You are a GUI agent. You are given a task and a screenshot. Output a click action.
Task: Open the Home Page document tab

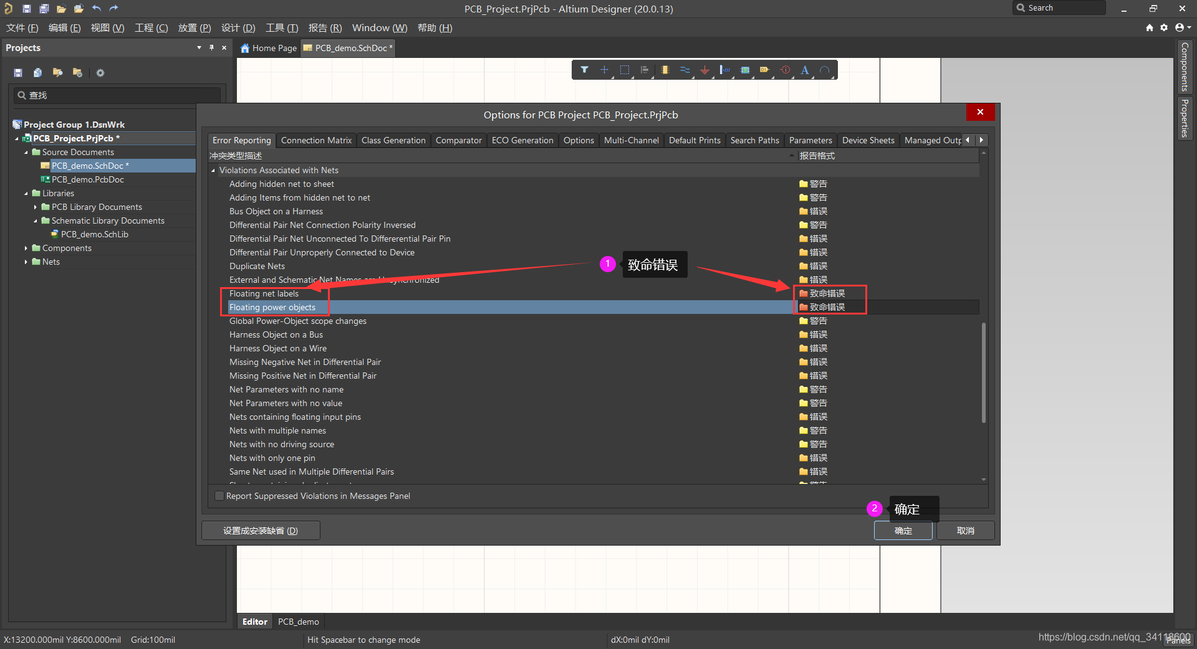[269, 48]
